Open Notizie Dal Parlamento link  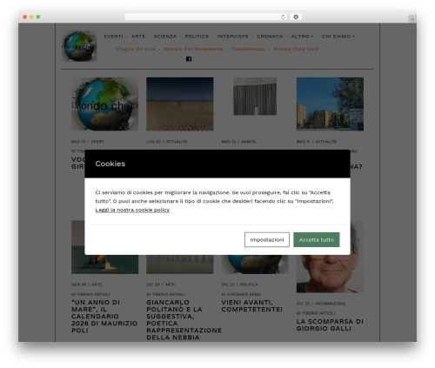pyautogui.click(x=193, y=49)
